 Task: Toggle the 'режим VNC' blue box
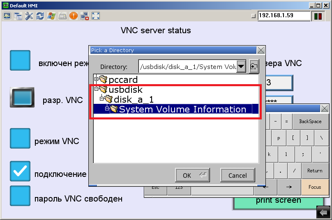(20, 138)
